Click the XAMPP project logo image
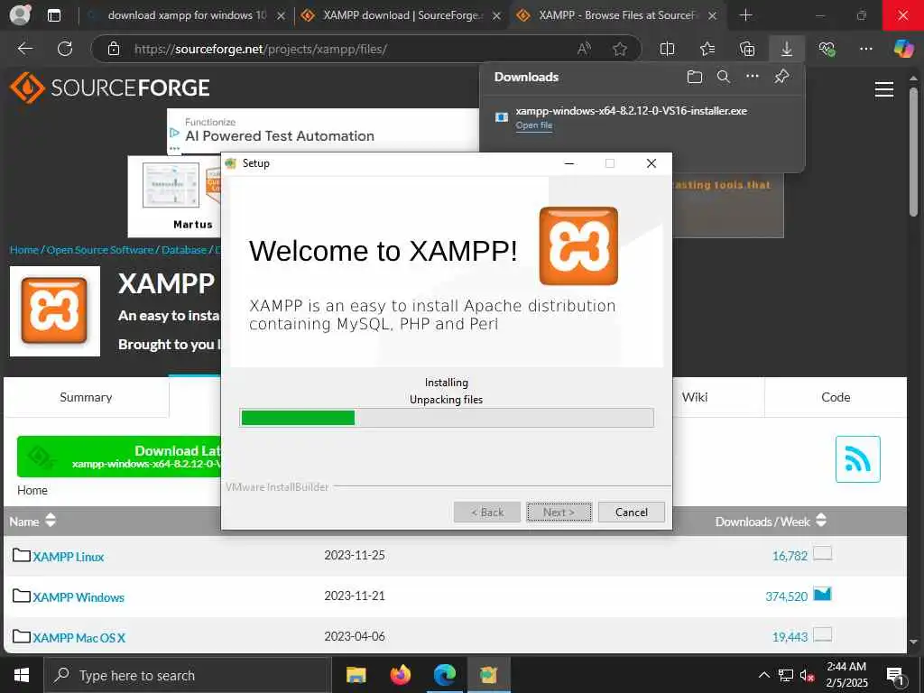The image size is (924, 693). (55, 311)
